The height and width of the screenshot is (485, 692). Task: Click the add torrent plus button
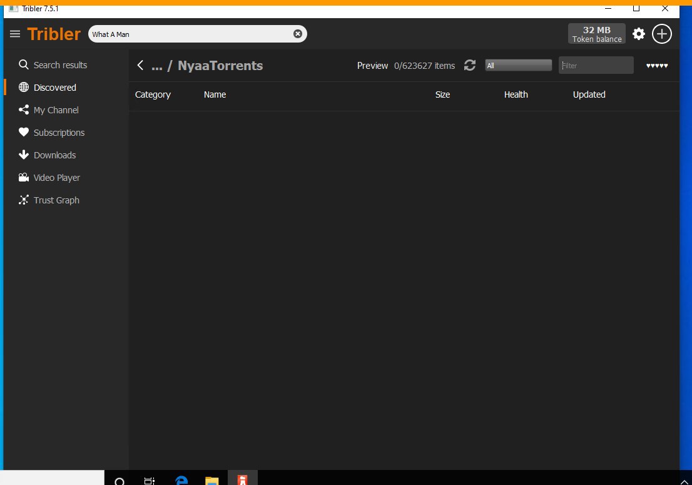tap(661, 34)
